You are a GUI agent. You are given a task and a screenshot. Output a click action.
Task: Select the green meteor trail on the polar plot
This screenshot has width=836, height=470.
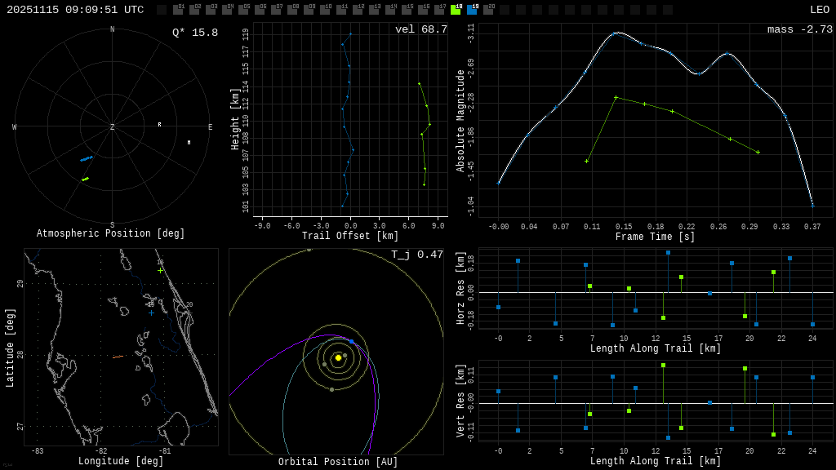(x=85, y=179)
